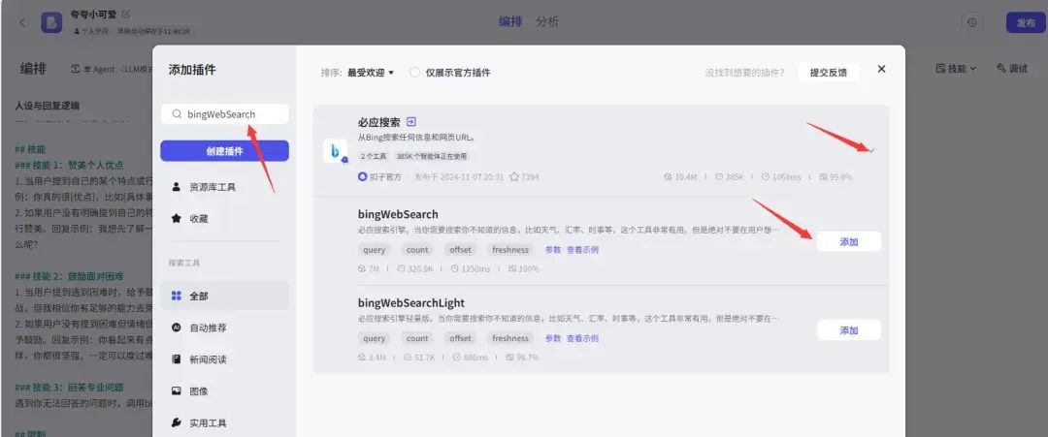Open the 最受欢迎 sort dropdown
Screen dimensions: 1048x437
click(371, 73)
